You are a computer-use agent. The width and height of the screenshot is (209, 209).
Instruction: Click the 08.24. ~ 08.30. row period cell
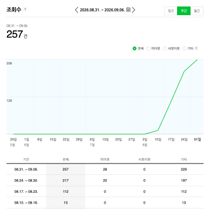26,180
